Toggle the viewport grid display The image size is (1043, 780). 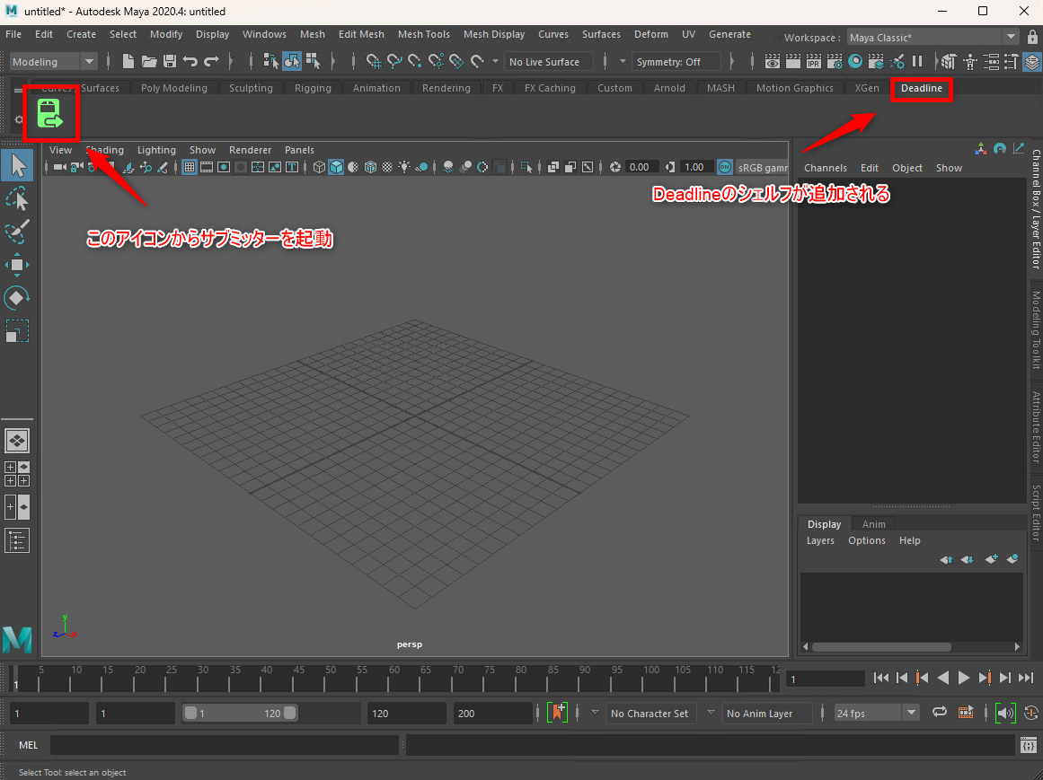coord(190,167)
